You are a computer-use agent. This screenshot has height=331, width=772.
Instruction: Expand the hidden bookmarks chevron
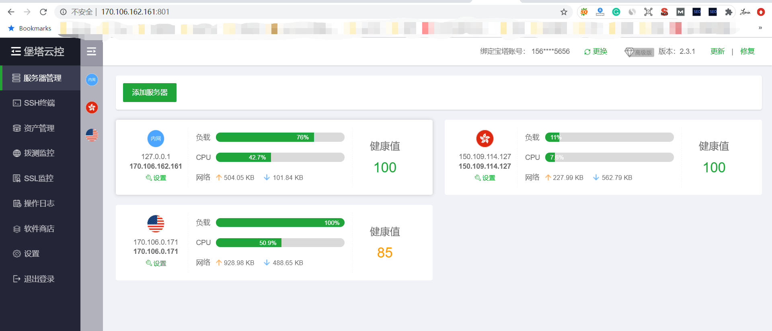pos(760,28)
